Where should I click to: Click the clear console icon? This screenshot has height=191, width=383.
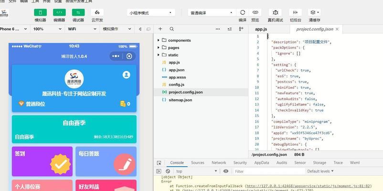(x=168, y=171)
